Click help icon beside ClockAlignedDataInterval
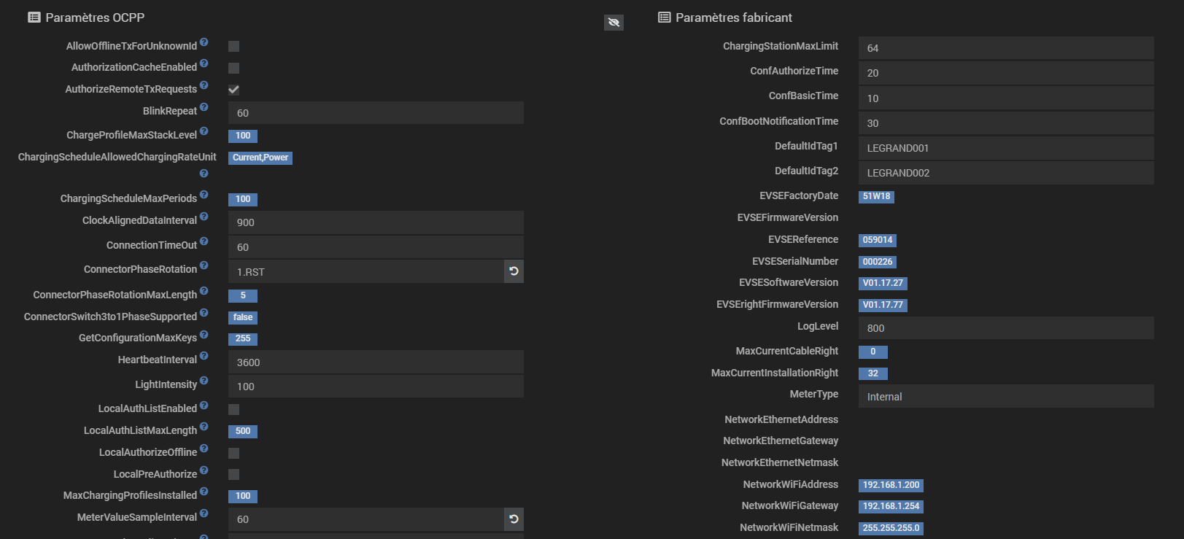 [x=204, y=217]
